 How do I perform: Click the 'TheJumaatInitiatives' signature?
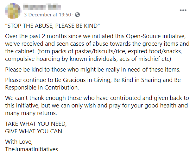click(32, 149)
